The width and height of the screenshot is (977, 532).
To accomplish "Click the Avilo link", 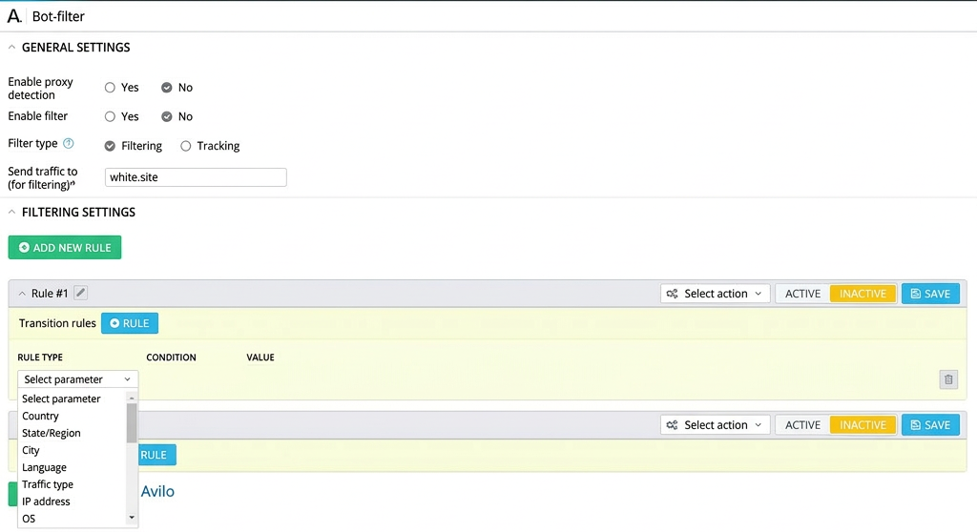I will pyautogui.click(x=157, y=492).
